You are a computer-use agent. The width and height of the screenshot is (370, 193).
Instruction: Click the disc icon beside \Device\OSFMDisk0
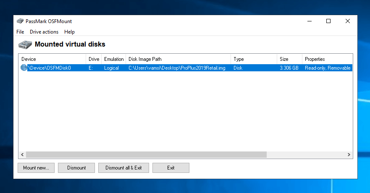(x=24, y=68)
